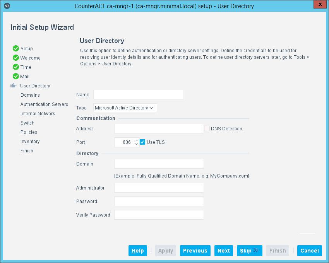Click the 'Communication' section heading
Screen dimensions: 329x263
(96, 118)
